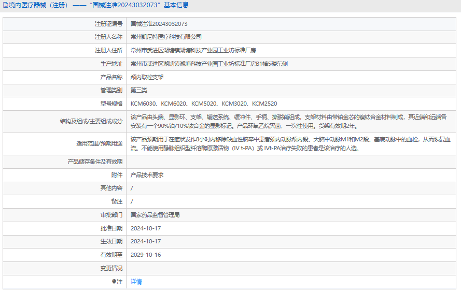This screenshot has height=292, width=461.
Task: Click the 产品储存条件及有效期 label
Action: tap(95, 162)
